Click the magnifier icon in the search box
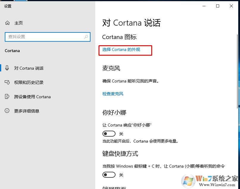This screenshot has height=189, width=240. click(x=86, y=37)
